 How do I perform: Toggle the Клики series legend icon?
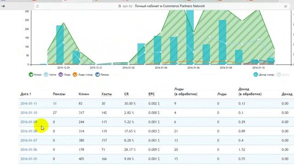pos(31,74)
